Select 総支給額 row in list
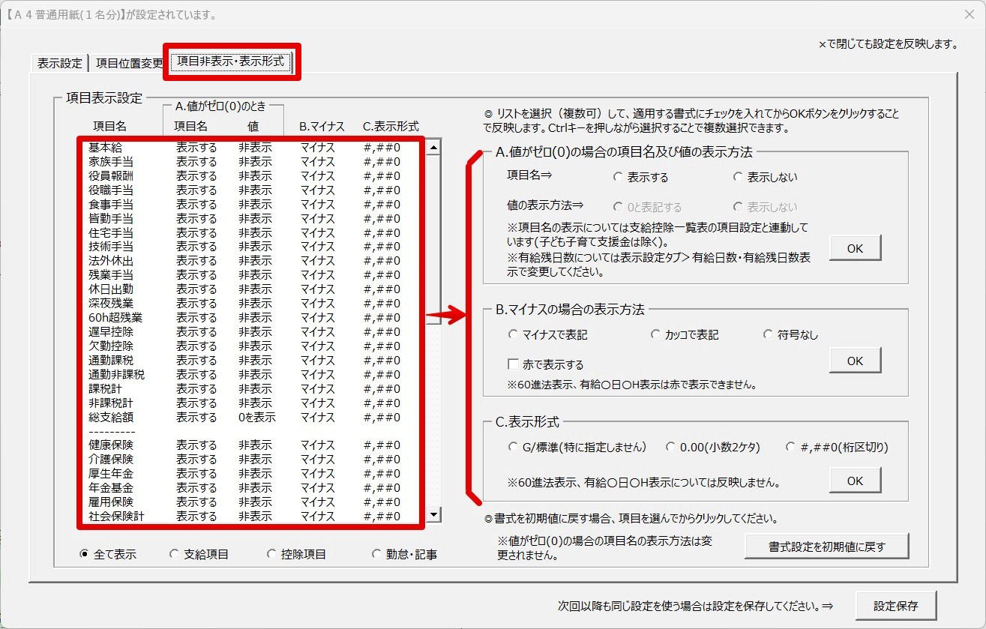Viewport: 986px width, 629px height. 253,418
